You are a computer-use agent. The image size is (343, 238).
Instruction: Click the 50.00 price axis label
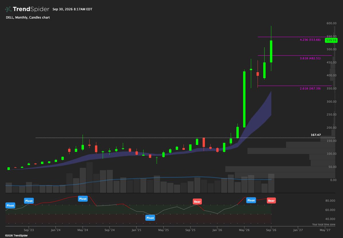click(x=332, y=167)
